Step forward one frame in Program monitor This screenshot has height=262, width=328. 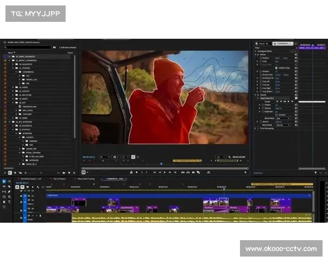coord(170,172)
